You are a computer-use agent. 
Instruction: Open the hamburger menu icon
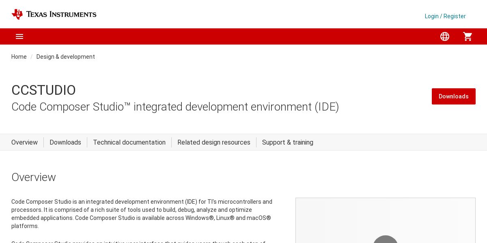[x=19, y=36]
